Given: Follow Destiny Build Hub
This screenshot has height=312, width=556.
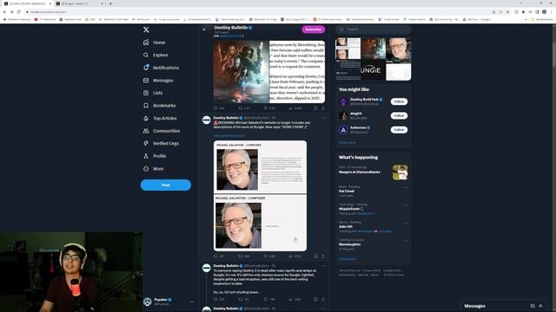Looking at the screenshot, I should click(x=399, y=101).
